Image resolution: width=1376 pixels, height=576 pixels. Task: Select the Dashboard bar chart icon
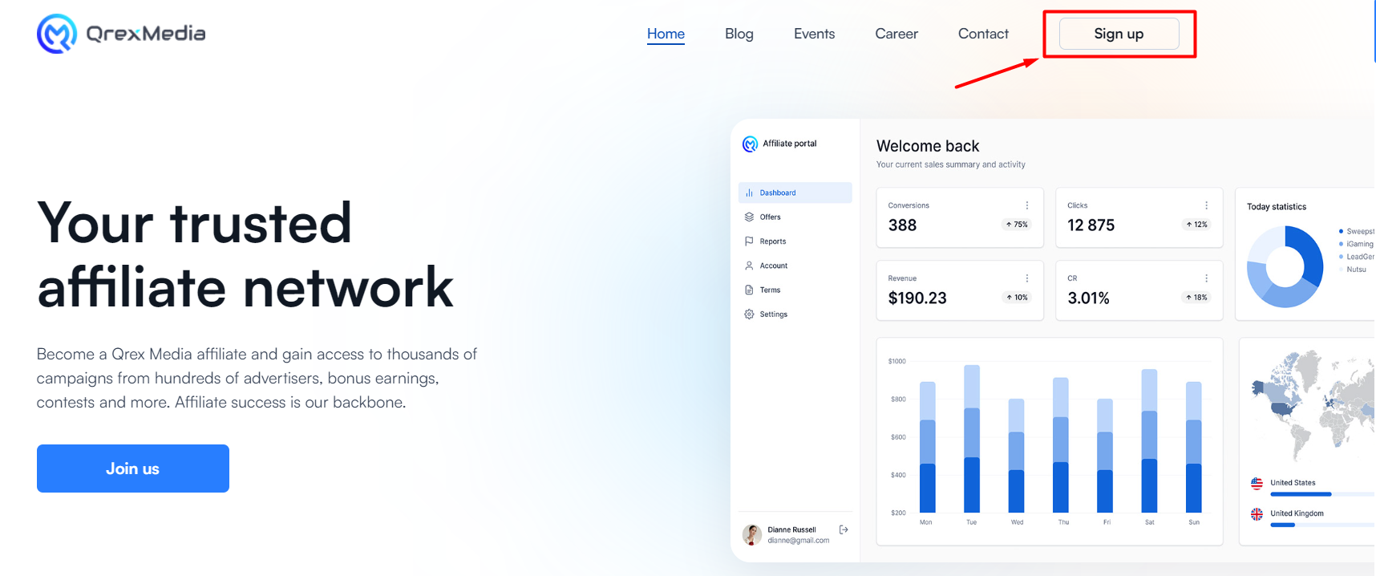click(749, 193)
